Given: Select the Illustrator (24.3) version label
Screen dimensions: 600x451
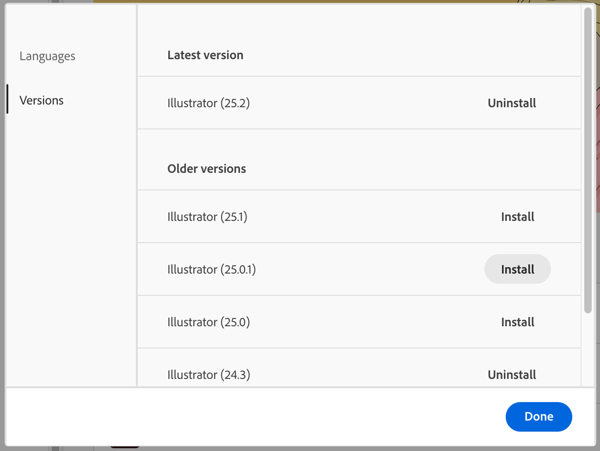Looking at the screenshot, I should click(208, 375).
